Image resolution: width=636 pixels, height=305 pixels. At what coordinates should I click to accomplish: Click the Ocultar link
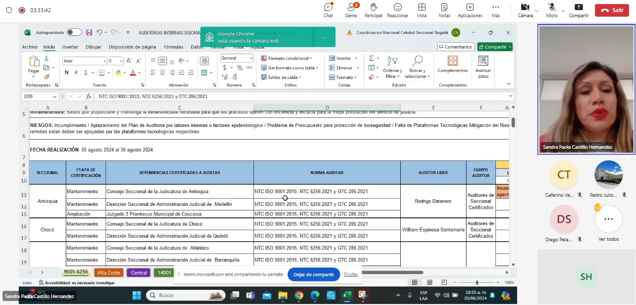pyautogui.click(x=351, y=275)
